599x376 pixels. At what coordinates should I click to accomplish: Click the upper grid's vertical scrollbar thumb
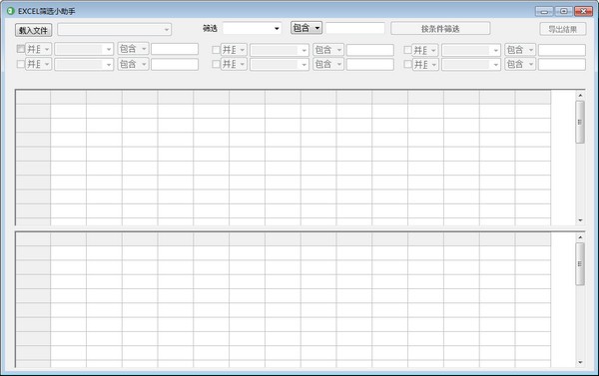click(x=580, y=122)
